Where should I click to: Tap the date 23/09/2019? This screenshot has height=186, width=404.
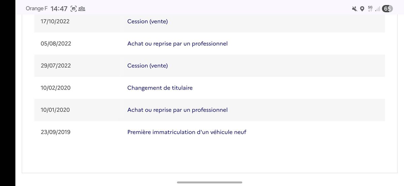56,132
